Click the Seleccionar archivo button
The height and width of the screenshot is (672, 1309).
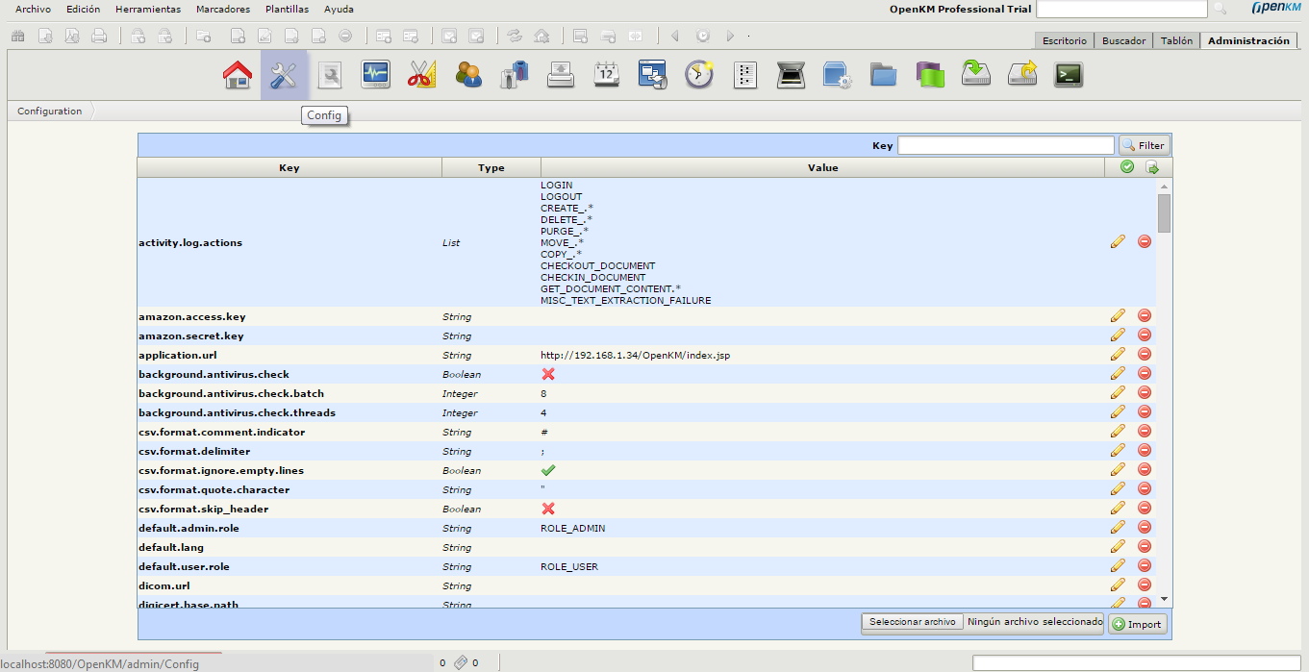[x=912, y=622]
